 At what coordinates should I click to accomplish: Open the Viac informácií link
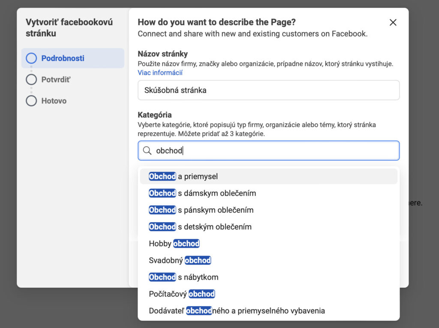(x=160, y=72)
